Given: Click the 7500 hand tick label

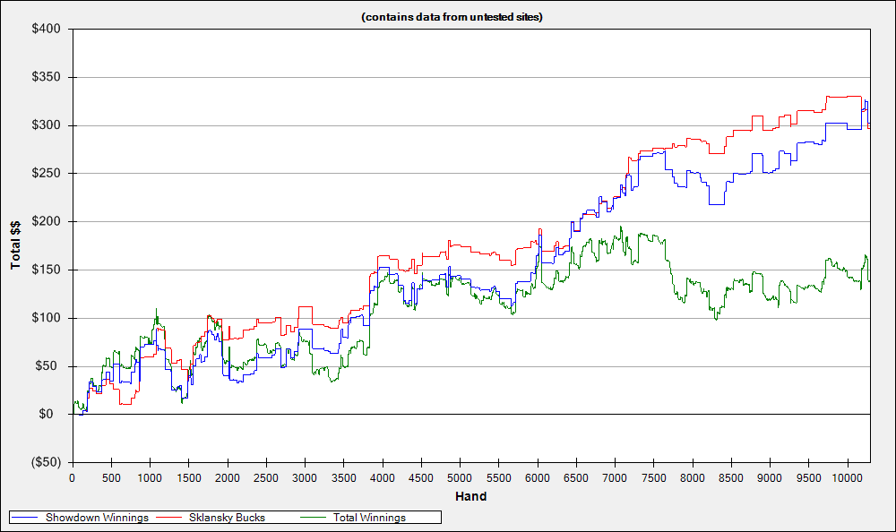Looking at the screenshot, I should coord(654,478).
